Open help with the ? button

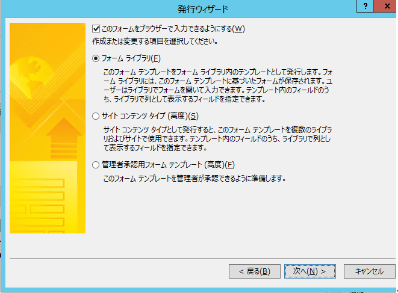coord(365,6)
